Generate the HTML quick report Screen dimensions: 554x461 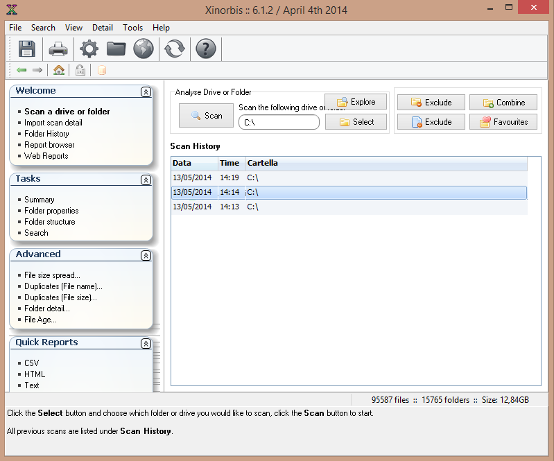point(35,374)
